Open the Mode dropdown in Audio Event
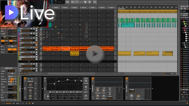The width and height of the screenshot is (189, 106). 12,77
